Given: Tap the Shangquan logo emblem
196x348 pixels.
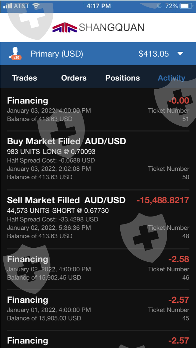Looking at the screenshot, I should click(65, 28).
